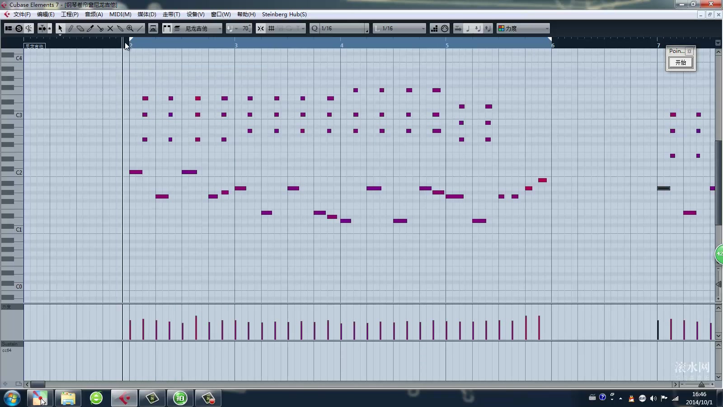
Task: Click the volume speaker tray icon
Action: pos(653,398)
